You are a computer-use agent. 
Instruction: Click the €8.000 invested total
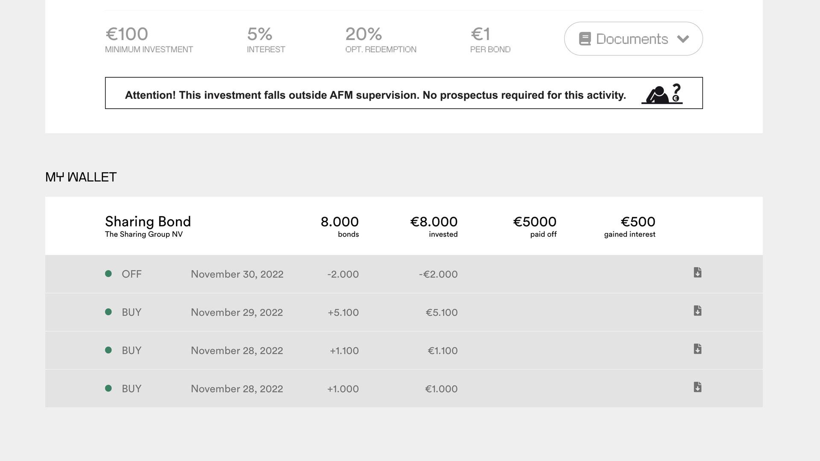click(434, 222)
